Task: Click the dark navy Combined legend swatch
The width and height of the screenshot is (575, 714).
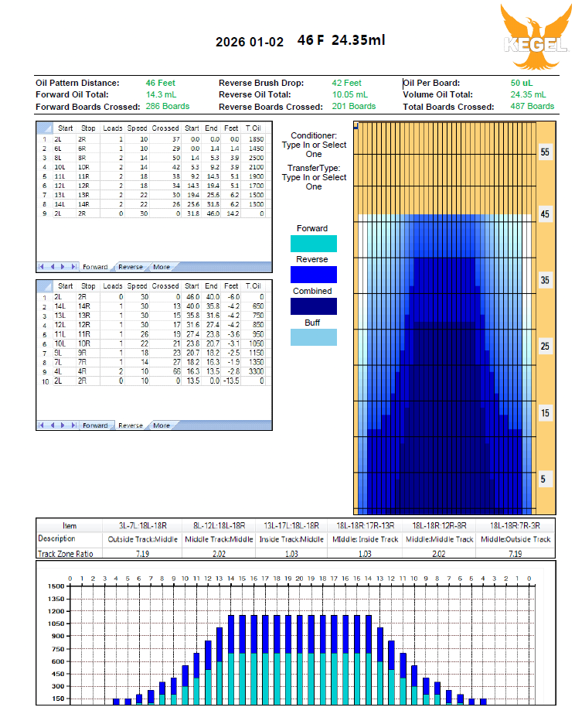Action: [x=313, y=306]
